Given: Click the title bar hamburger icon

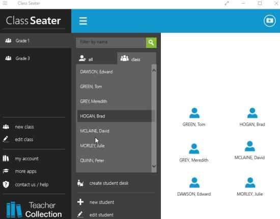Looking at the screenshot, I should 5,3.
